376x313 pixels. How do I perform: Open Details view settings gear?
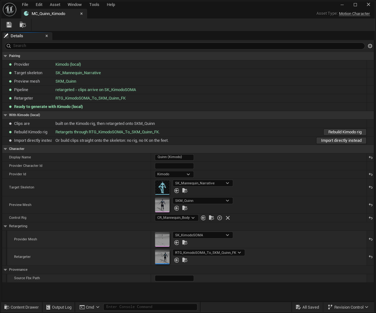[x=370, y=46]
